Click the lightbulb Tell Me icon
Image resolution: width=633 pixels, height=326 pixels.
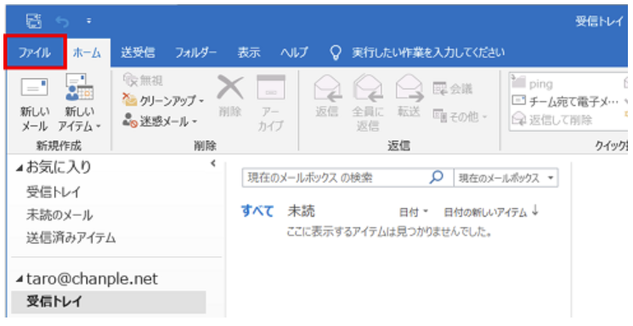pos(336,53)
